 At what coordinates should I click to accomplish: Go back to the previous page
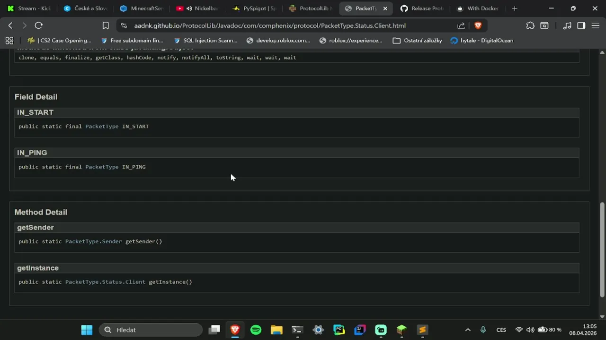pos(10,25)
